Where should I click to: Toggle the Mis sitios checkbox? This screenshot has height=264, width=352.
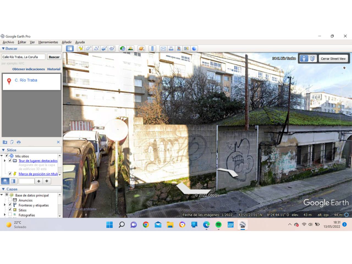7,156
